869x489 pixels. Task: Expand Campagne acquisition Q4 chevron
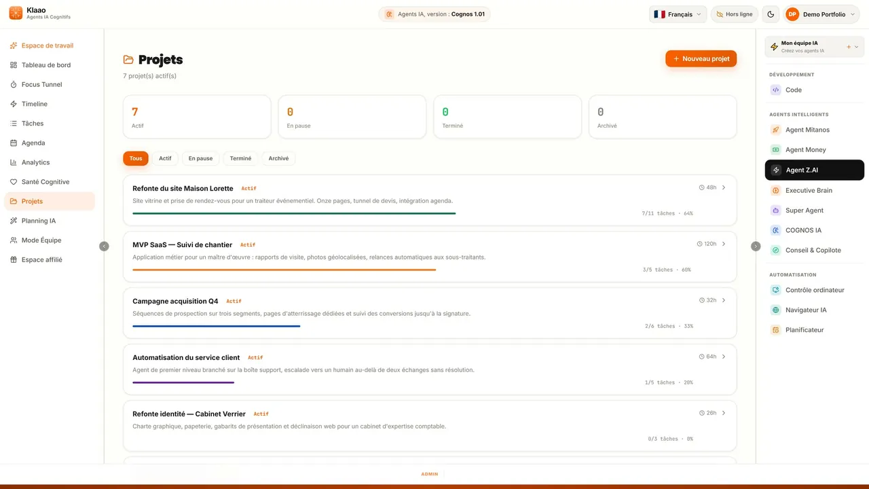click(x=724, y=300)
